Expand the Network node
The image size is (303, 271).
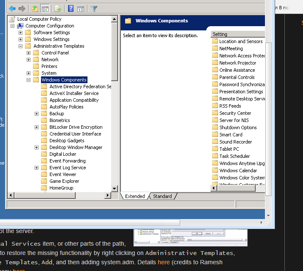tap(28, 60)
